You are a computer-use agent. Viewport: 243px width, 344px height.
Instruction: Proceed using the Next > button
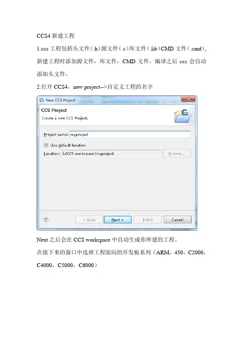118,220
